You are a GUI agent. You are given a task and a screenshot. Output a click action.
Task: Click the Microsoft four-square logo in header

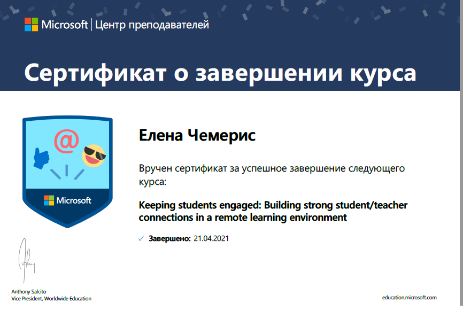tap(32, 25)
